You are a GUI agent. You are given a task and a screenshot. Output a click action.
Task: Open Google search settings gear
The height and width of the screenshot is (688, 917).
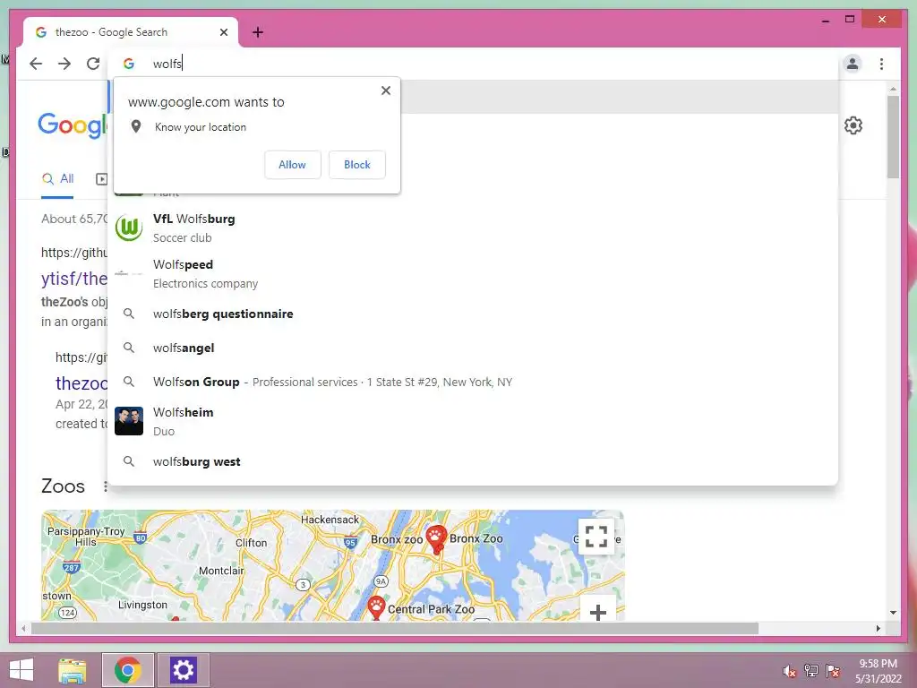853,125
